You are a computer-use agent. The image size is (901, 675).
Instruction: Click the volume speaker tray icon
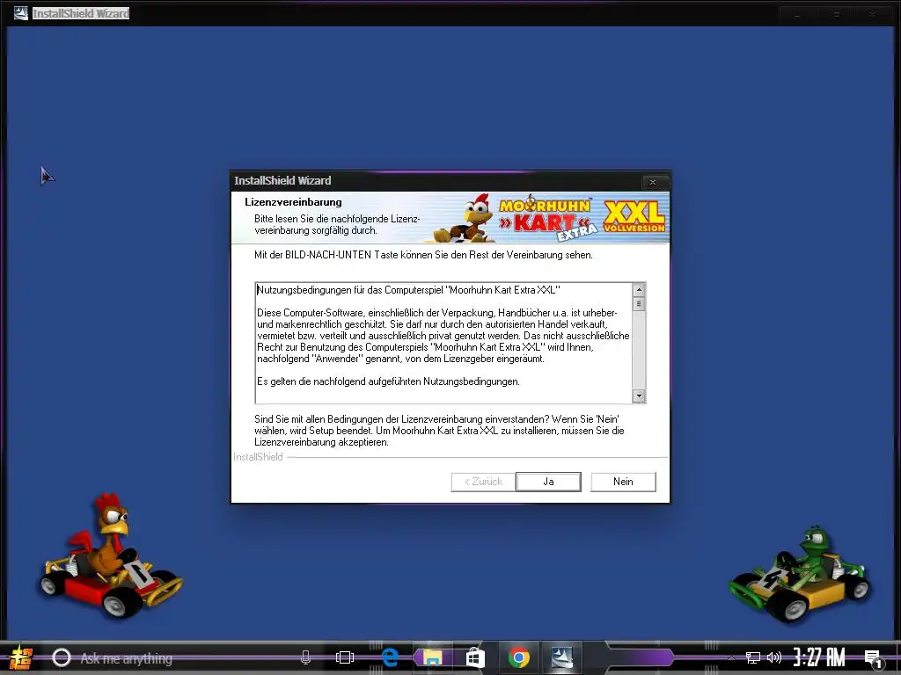coord(774,657)
